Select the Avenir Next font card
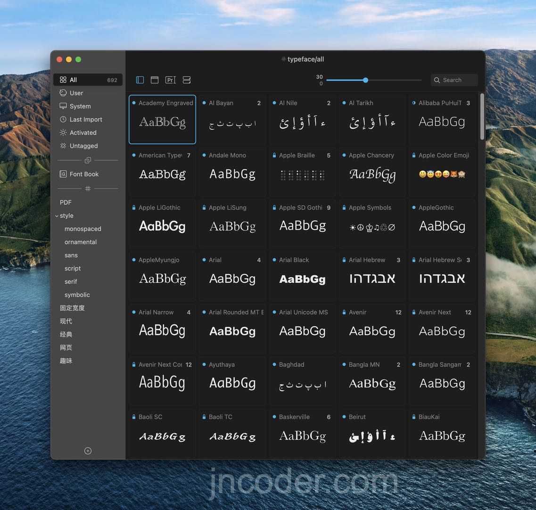Screen dimensions: 536x510 click(x=442, y=329)
